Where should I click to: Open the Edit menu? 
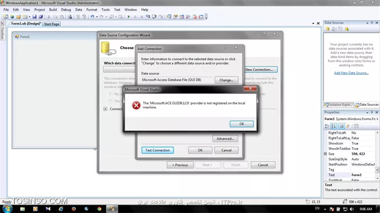pyautogui.click(x=16, y=10)
